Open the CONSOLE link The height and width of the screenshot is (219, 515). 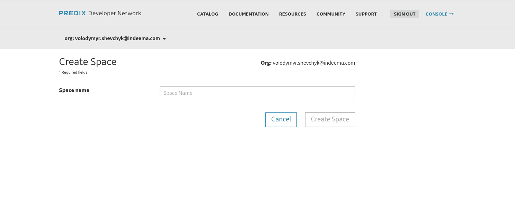[x=437, y=14]
